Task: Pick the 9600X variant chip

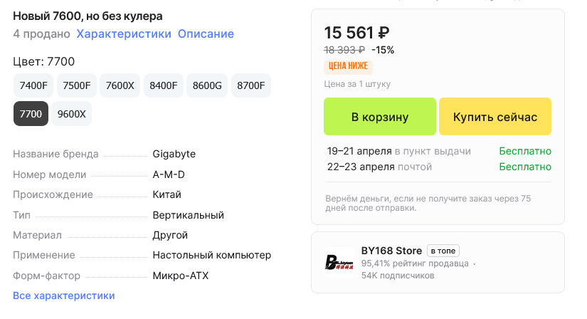Action: click(72, 114)
